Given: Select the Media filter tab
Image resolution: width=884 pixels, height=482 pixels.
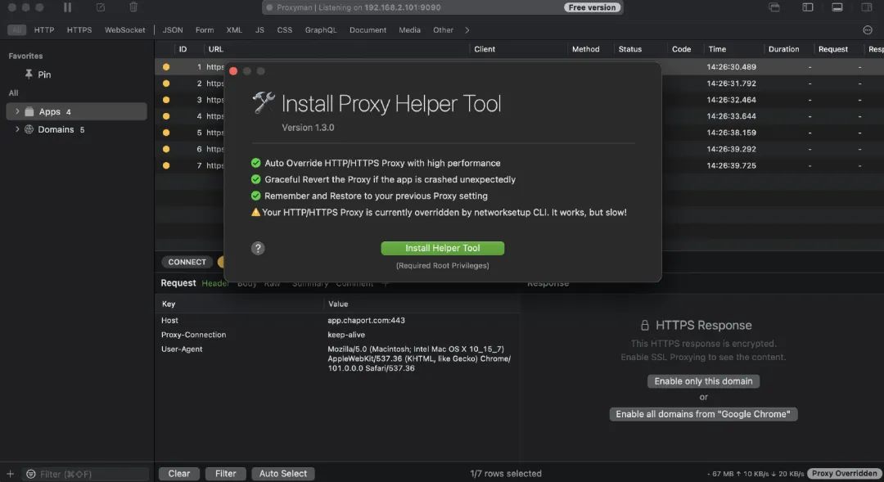Looking at the screenshot, I should (409, 30).
